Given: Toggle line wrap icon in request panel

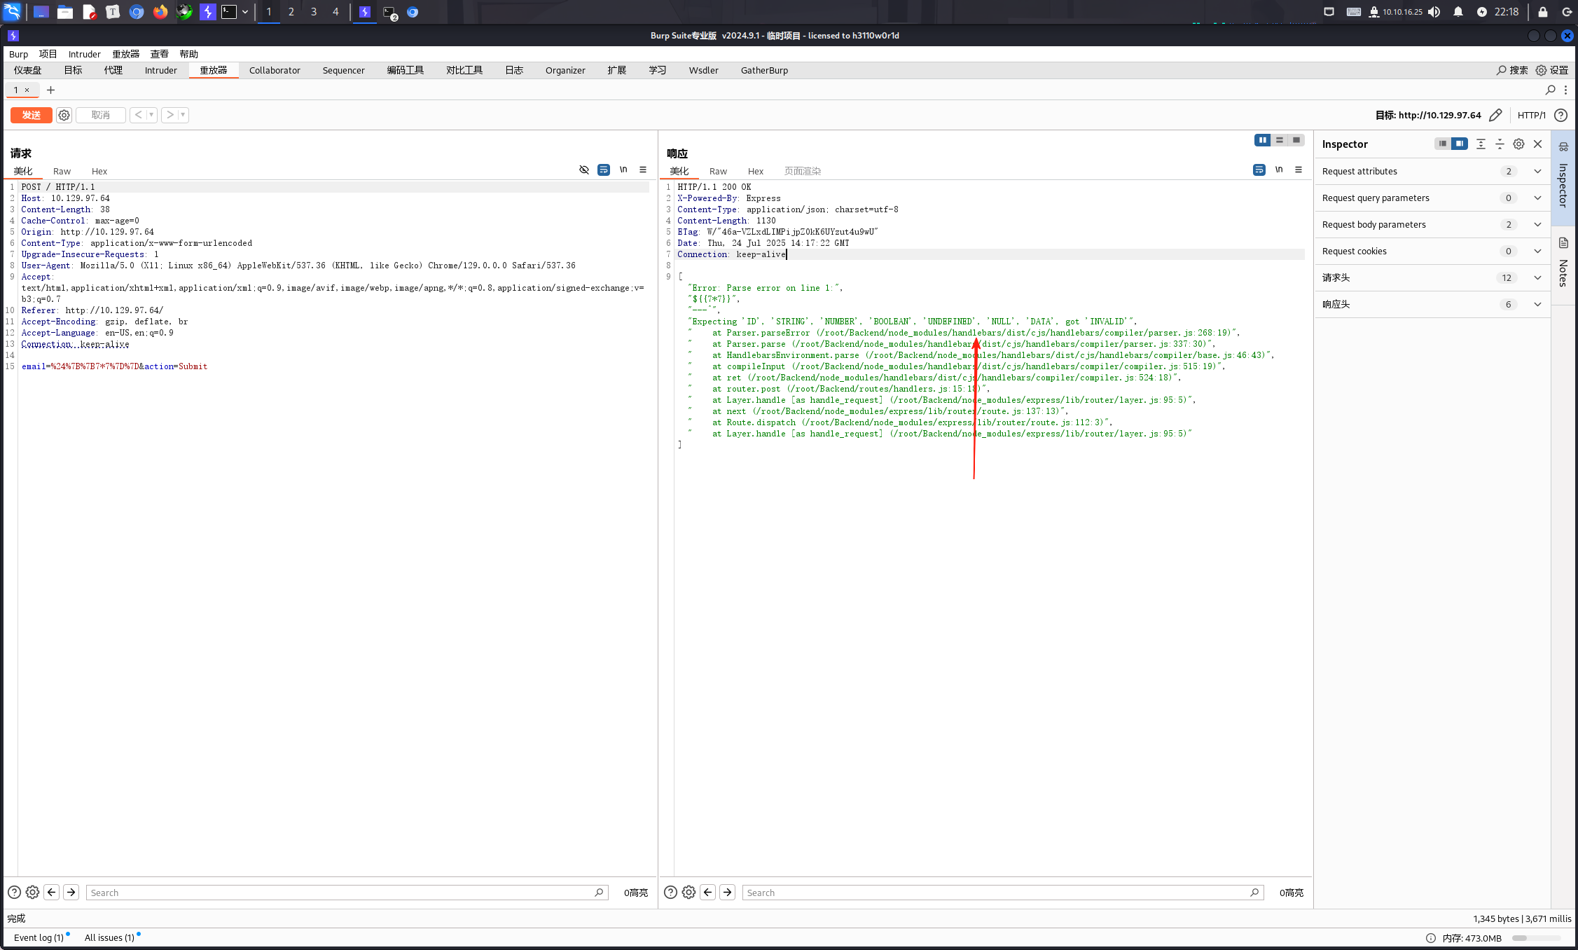Looking at the screenshot, I should (x=604, y=170).
